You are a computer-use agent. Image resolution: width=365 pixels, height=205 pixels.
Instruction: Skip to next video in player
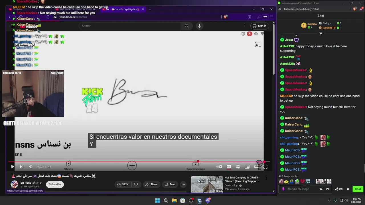coord(21,167)
